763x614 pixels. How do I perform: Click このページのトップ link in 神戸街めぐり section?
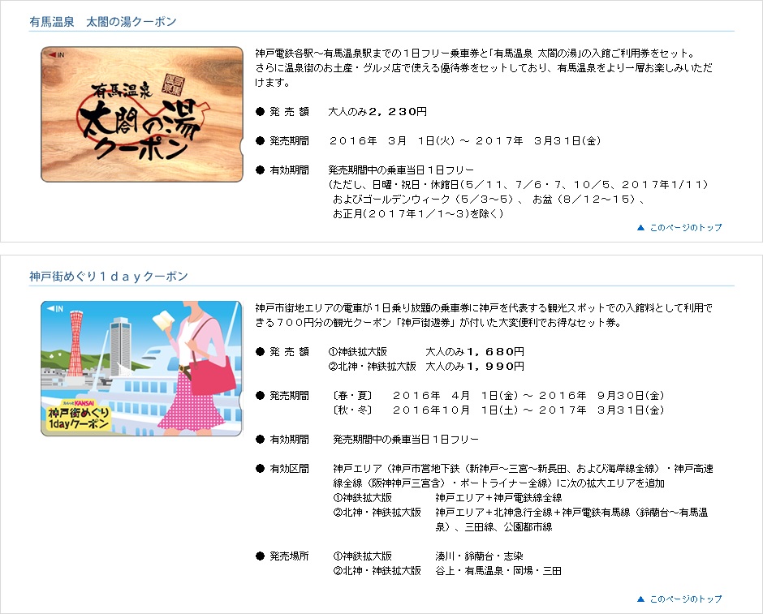679,599
